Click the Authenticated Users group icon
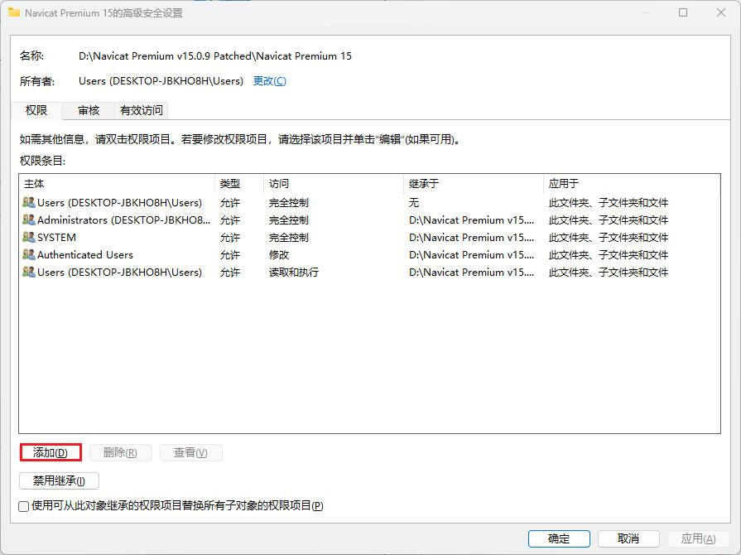 [x=27, y=254]
